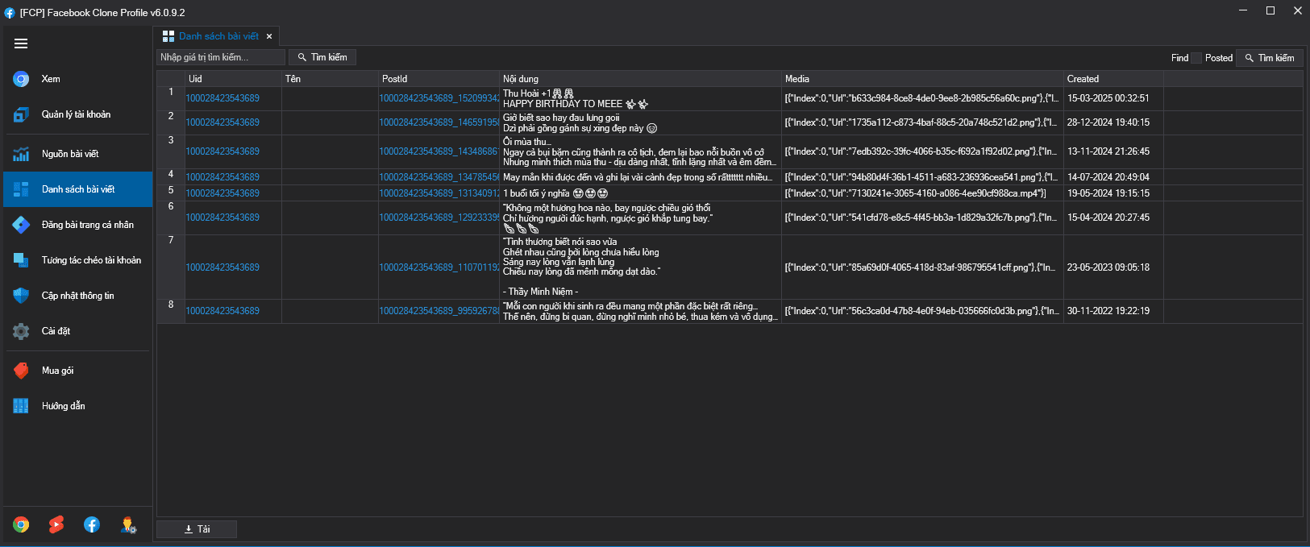This screenshot has width=1310, height=547.
Task: Click the user settings icon at sidebar bottom
Action: pyautogui.click(x=128, y=525)
